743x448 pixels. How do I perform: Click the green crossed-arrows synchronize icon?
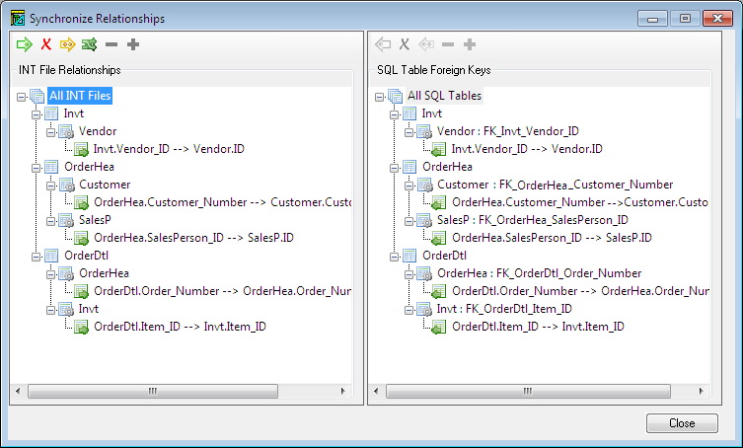click(90, 44)
